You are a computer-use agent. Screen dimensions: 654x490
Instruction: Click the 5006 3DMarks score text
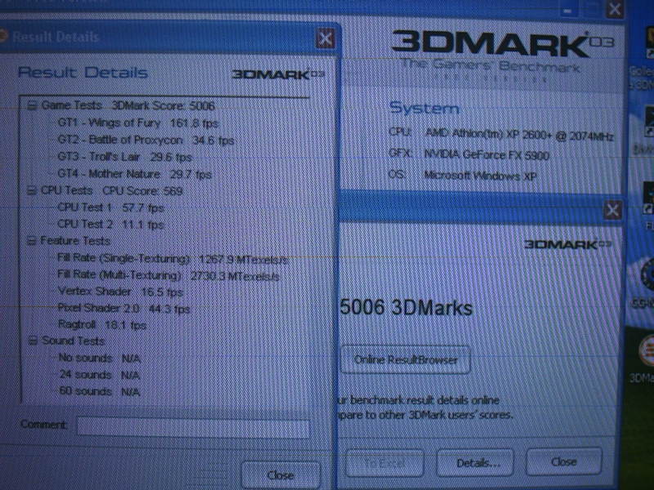(x=406, y=308)
